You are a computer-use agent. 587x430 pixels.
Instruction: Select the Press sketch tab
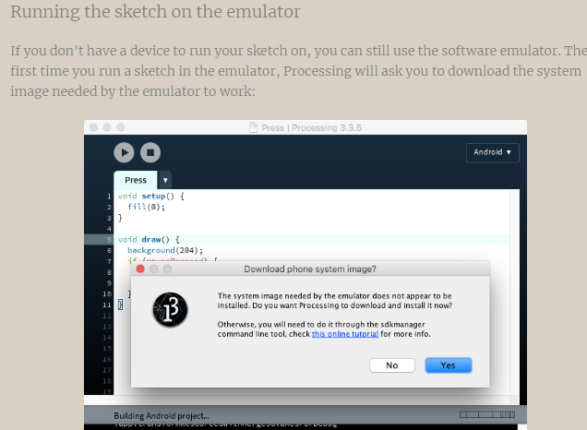tap(136, 180)
